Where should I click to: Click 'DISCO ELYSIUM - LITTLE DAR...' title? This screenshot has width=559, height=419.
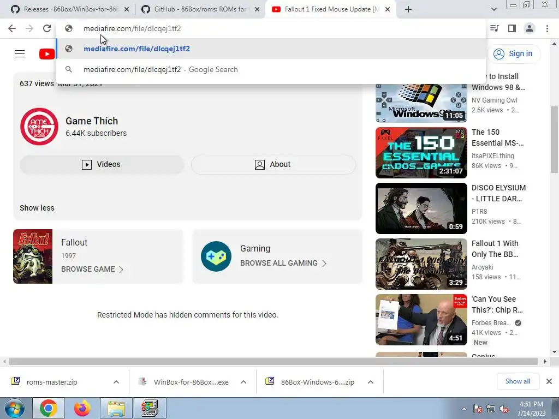(499, 193)
